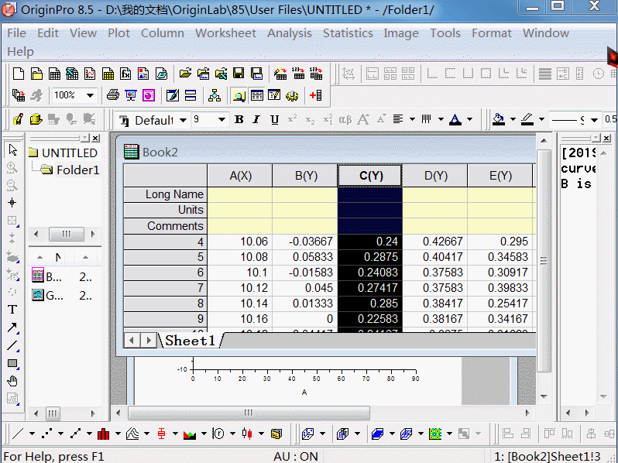
Task: Open the Plot menu
Action: (x=118, y=33)
